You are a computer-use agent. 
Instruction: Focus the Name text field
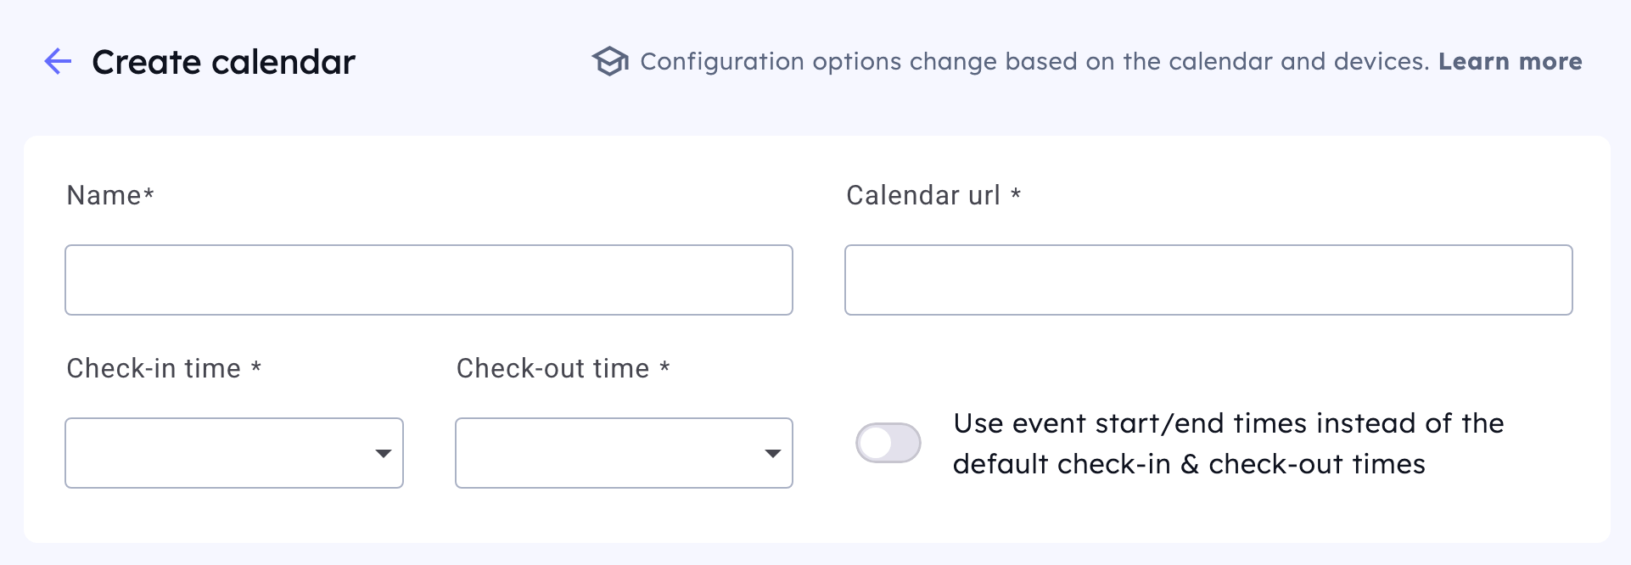[x=429, y=280]
